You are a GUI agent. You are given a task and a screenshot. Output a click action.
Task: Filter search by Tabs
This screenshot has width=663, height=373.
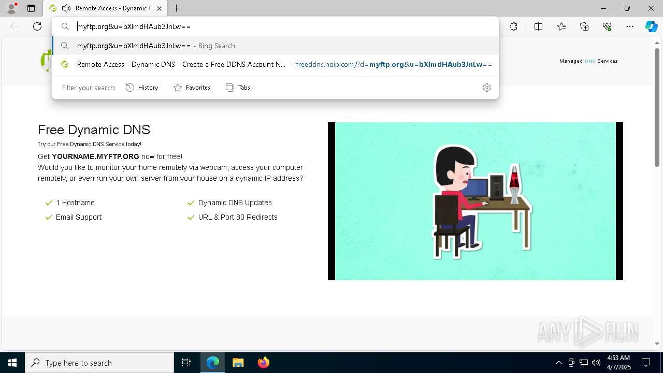click(x=238, y=88)
